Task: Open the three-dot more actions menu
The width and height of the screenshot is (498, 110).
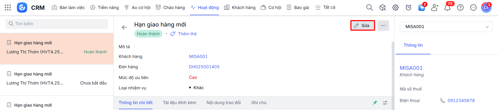Action: coord(383,26)
